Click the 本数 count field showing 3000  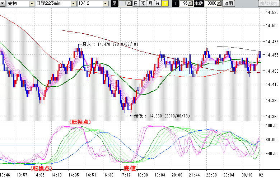tap(211, 4)
